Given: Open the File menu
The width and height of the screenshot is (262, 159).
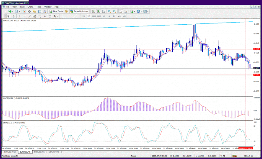Looking at the screenshot, I should tap(8, 7).
